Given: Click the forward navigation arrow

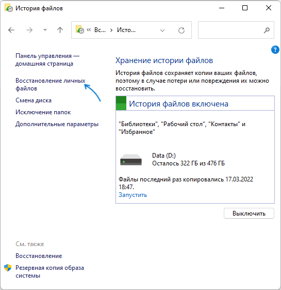Looking at the screenshot, I should click(x=29, y=30).
